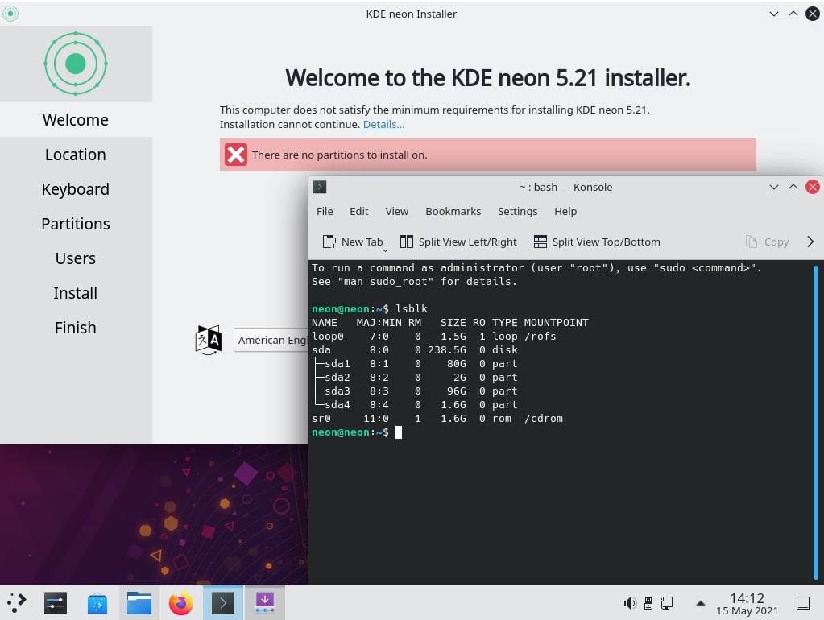824x620 pixels.
Task: Select the Keyboard step in installer sidebar
Action: (76, 189)
